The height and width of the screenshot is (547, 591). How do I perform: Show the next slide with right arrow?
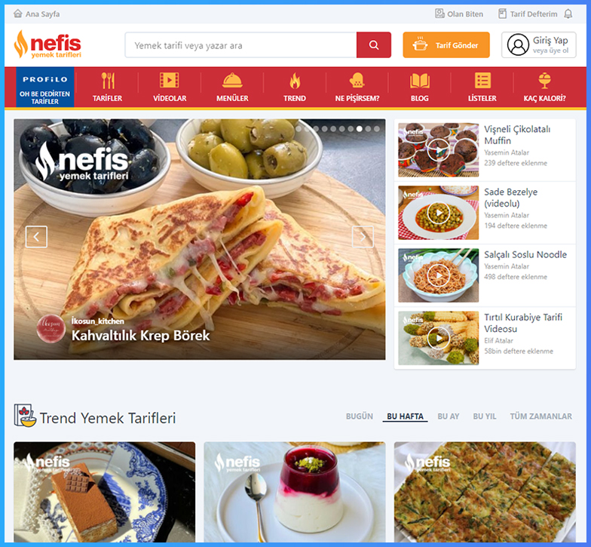(363, 237)
